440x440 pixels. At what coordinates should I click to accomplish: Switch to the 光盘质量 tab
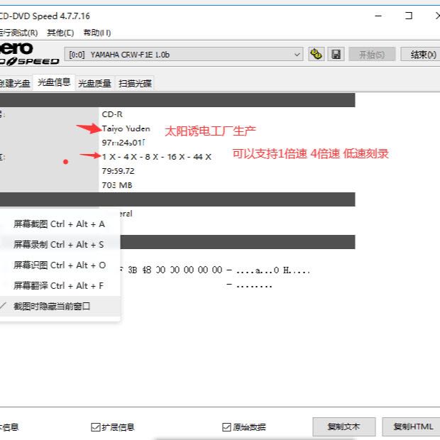[94, 83]
